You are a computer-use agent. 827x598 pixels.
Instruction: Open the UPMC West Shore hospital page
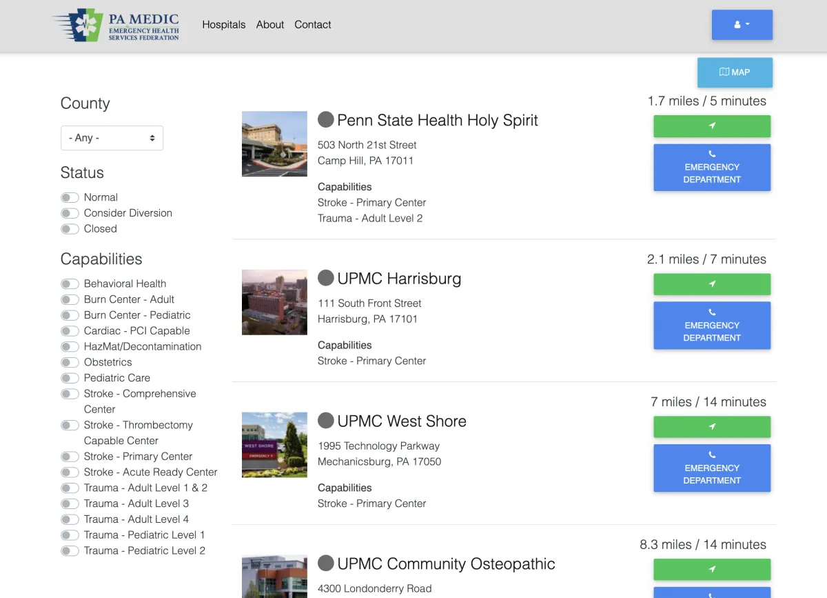pos(402,421)
